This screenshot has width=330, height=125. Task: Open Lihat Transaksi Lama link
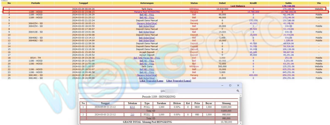coord(151,81)
